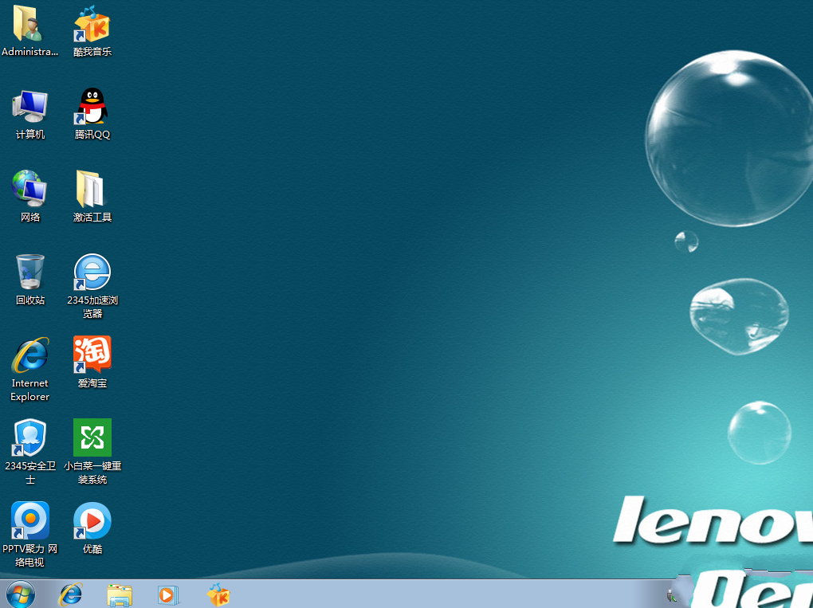Open the Windows Start menu
Image resolution: width=813 pixels, height=608 pixels.
tap(20, 594)
